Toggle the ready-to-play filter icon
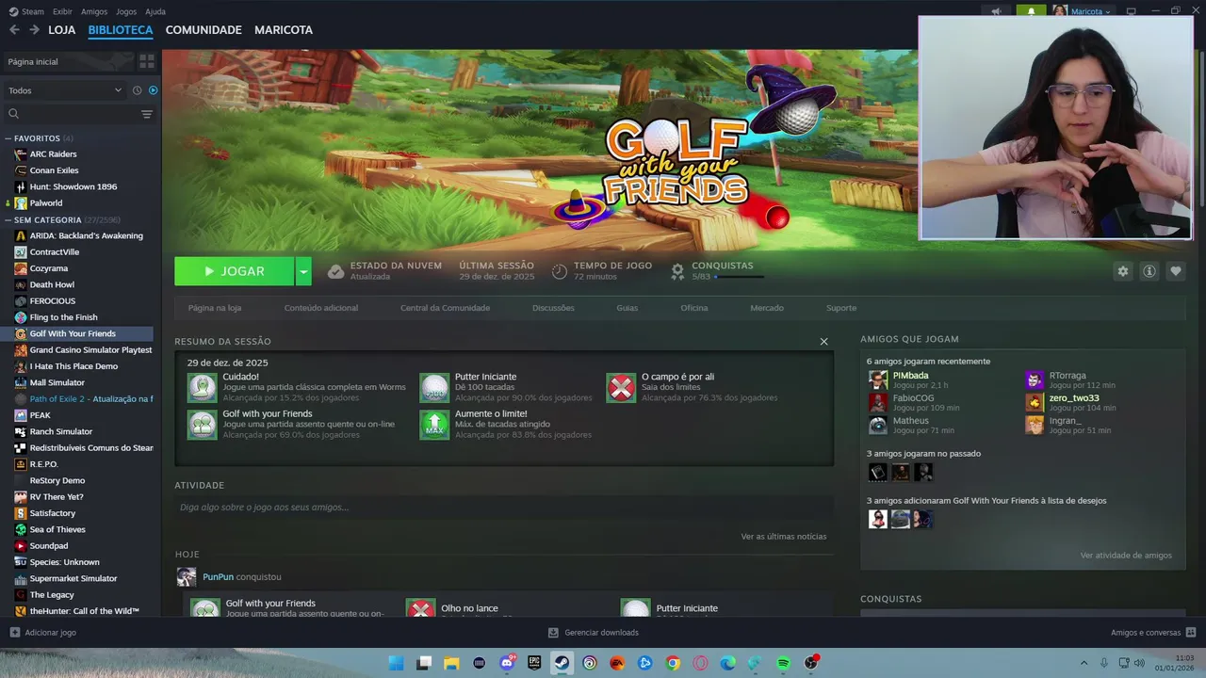This screenshot has width=1206, height=678. point(153,90)
